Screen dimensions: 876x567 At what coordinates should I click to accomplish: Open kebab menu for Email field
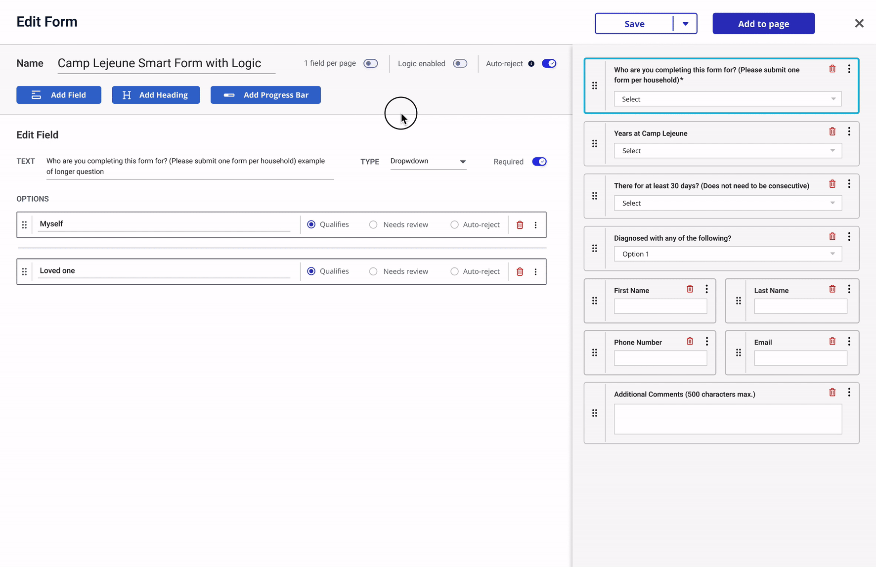(849, 341)
